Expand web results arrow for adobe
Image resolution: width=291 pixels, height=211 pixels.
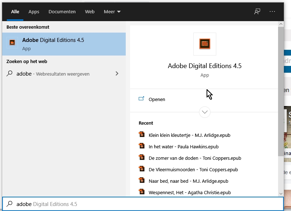coord(117,73)
